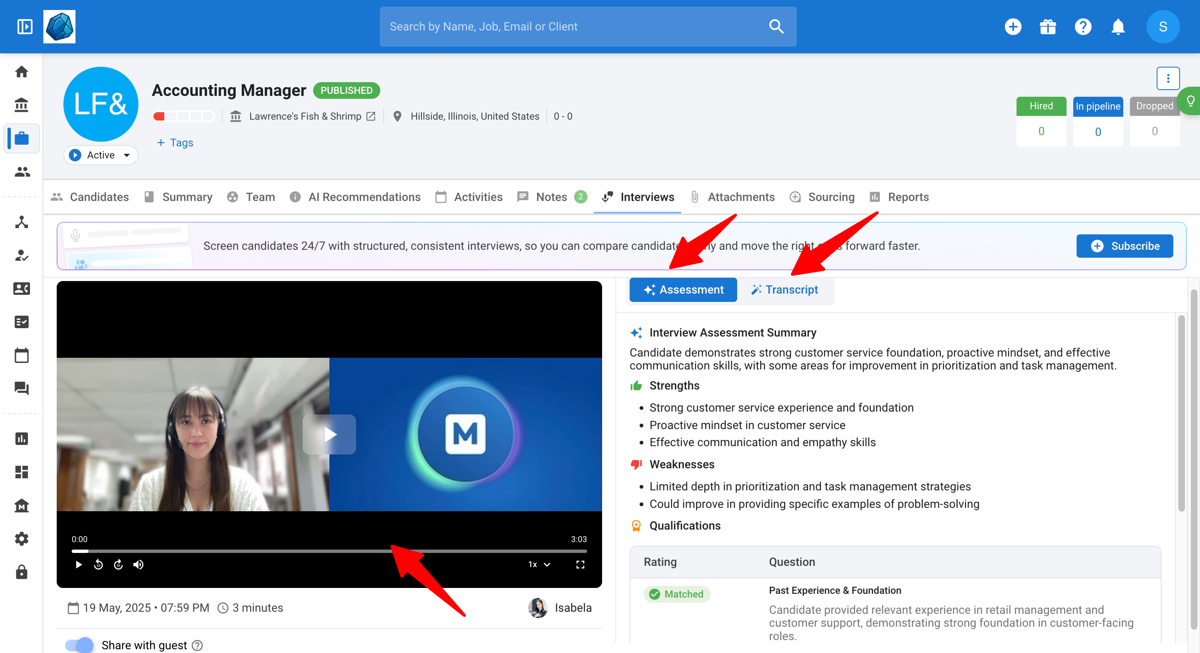
Task: Open Lawrence's Fish & Shrimp client link
Action: pyautogui.click(x=311, y=116)
